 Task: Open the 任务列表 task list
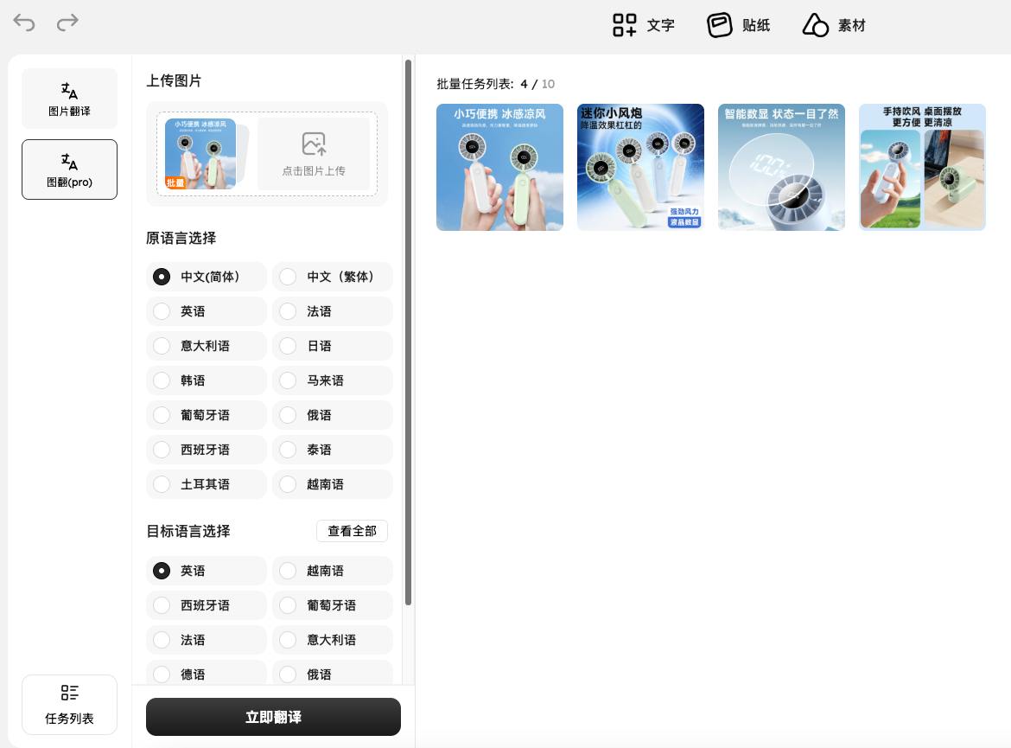pos(69,704)
